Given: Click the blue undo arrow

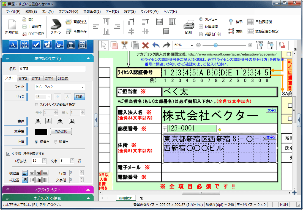Looking at the screenshot, I should click(156, 45).
